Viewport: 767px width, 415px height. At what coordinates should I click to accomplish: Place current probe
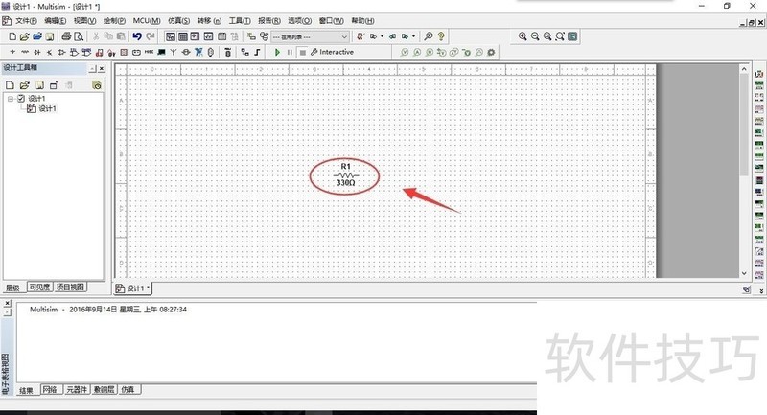click(x=417, y=52)
